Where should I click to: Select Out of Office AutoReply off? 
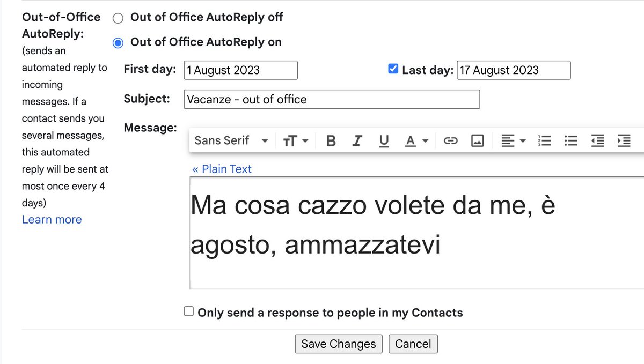118,18
